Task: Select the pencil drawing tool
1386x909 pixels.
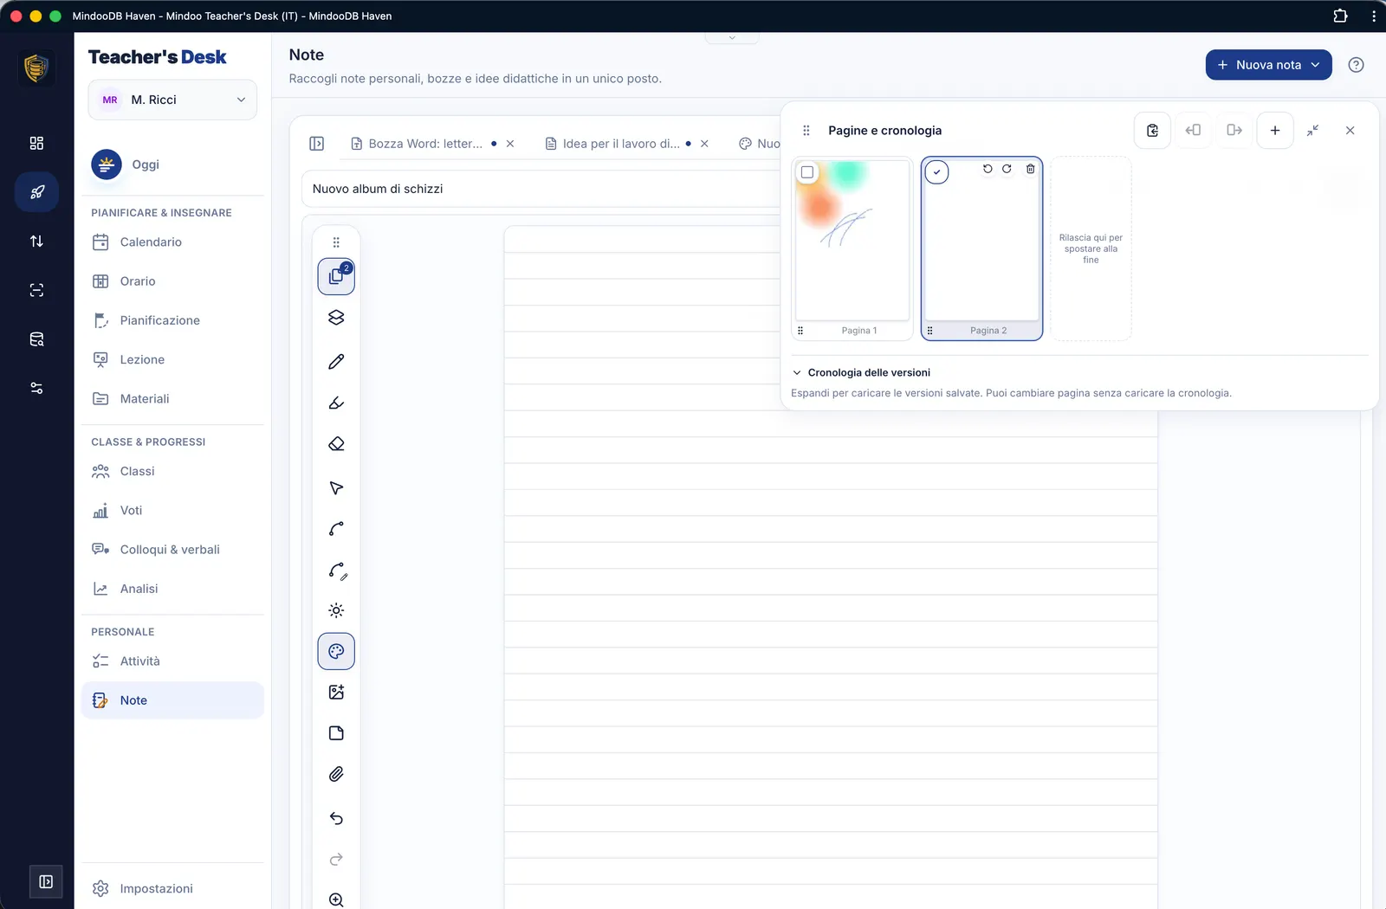Action: pyautogui.click(x=336, y=362)
